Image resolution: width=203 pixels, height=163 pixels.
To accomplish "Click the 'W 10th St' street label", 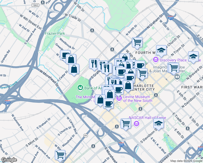I will [164, 25].
